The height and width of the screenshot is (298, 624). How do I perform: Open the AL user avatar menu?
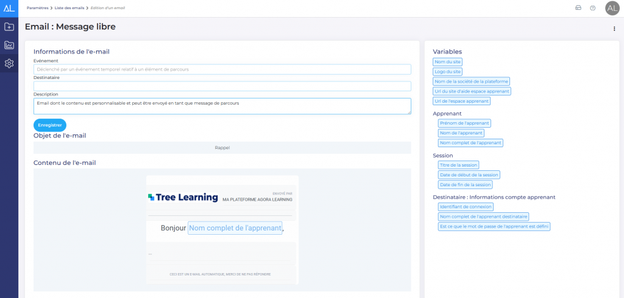pos(612,8)
